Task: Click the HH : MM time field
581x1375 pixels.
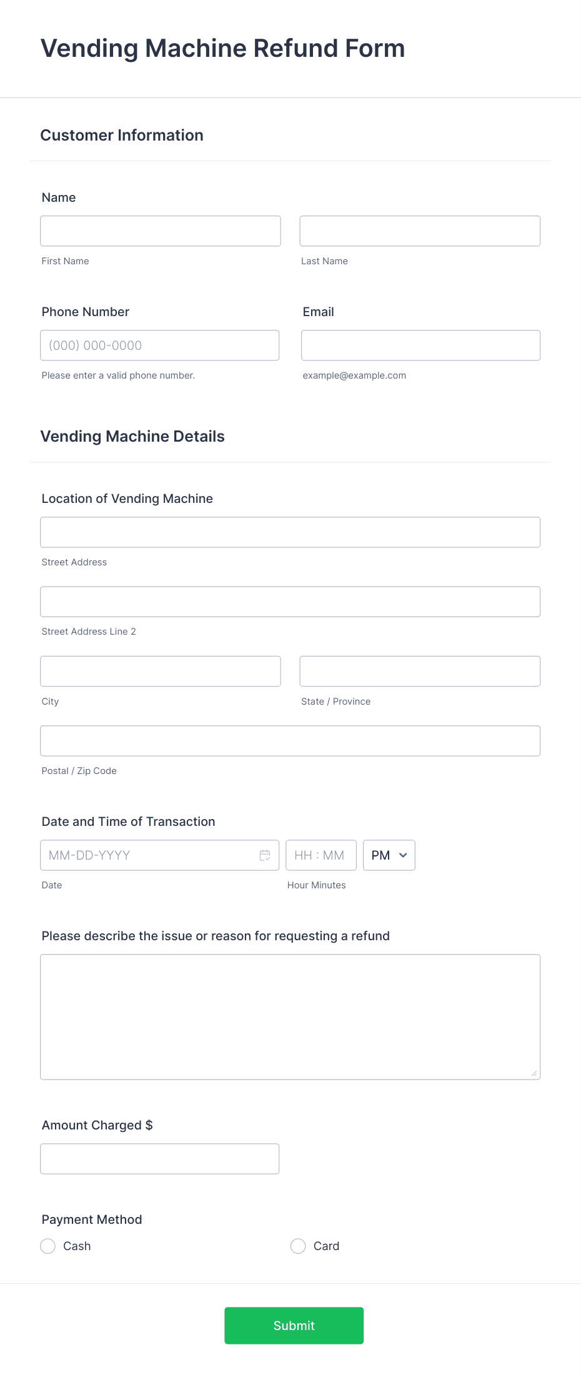Action: 320,855
